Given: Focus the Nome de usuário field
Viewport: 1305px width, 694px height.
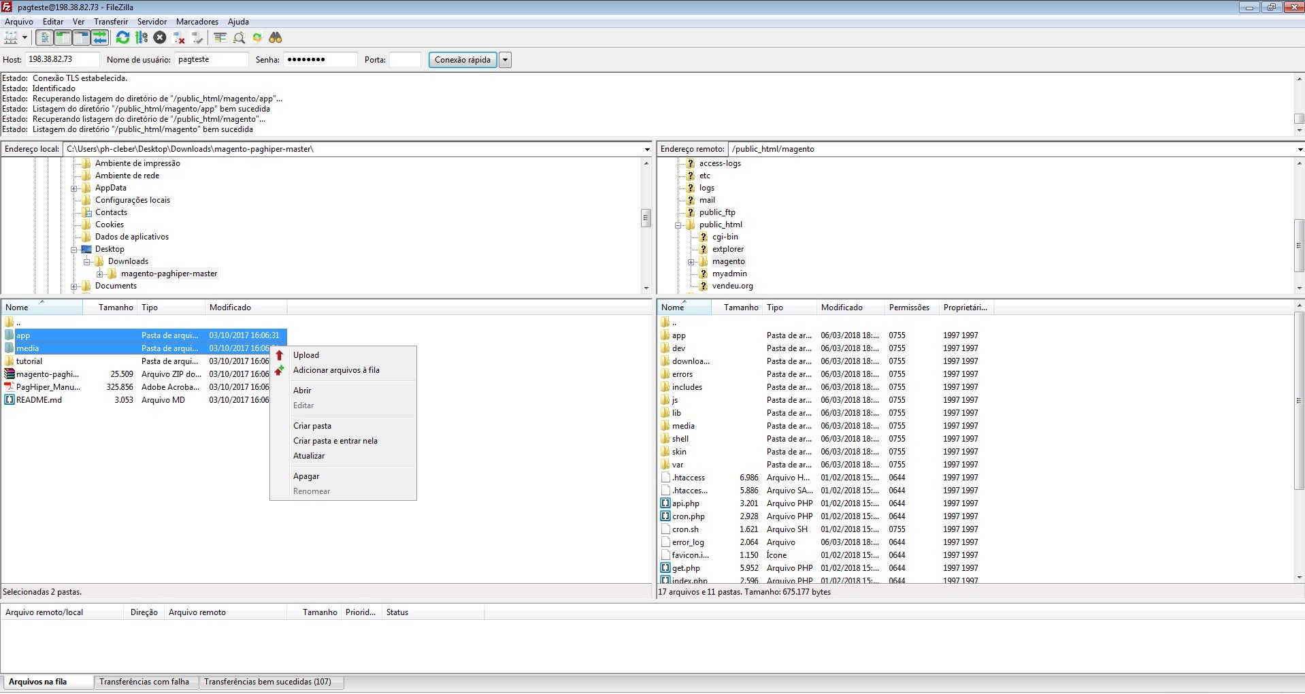Looking at the screenshot, I should (212, 59).
